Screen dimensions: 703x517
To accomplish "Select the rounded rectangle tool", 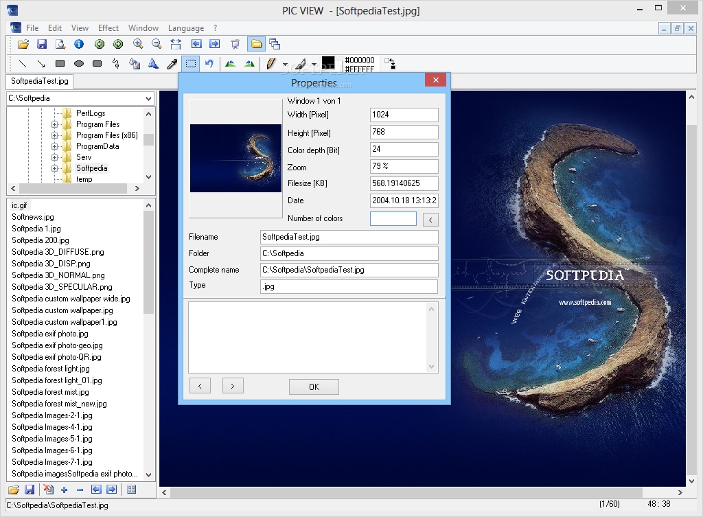I will coord(97,64).
